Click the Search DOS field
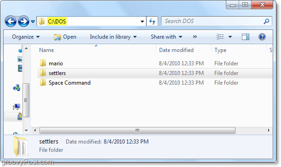The width and height of the screenshot is (281, 167). point(217,21)
